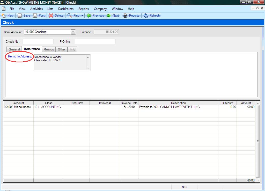Click the Post toolbar icon
265x191 pixels.
coord(35,16)
